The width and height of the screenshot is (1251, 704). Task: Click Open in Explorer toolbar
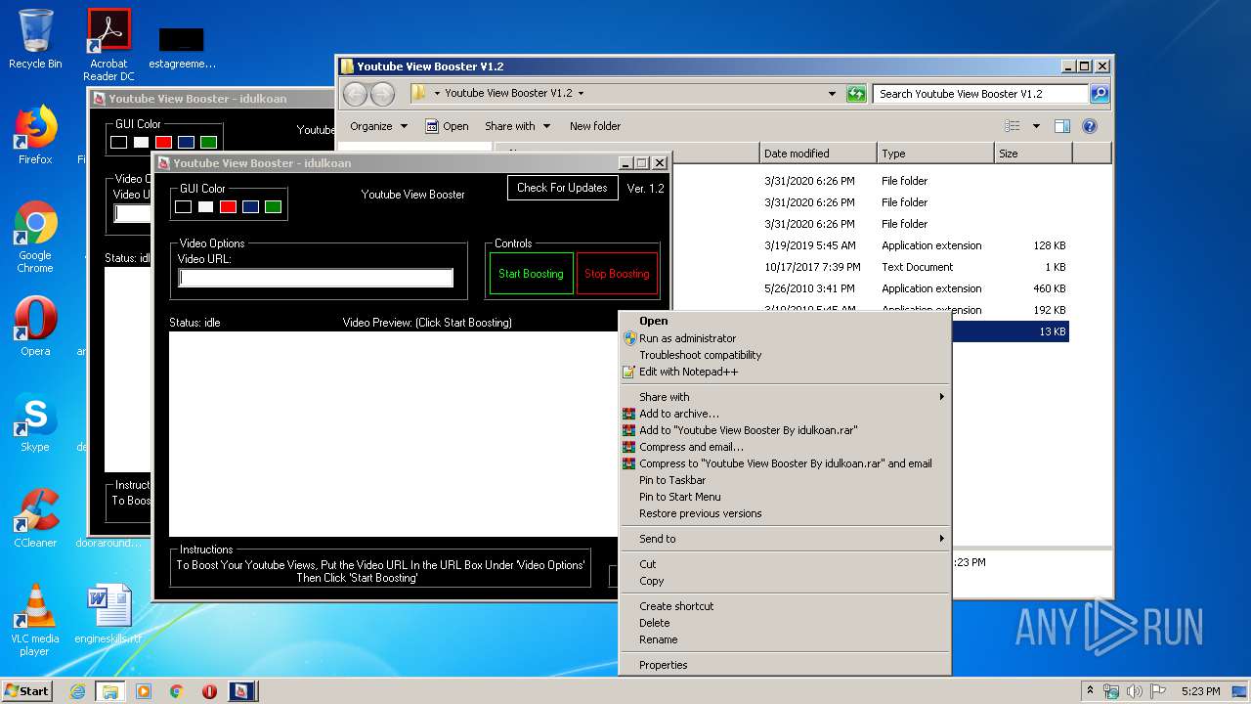coord(447,126)
